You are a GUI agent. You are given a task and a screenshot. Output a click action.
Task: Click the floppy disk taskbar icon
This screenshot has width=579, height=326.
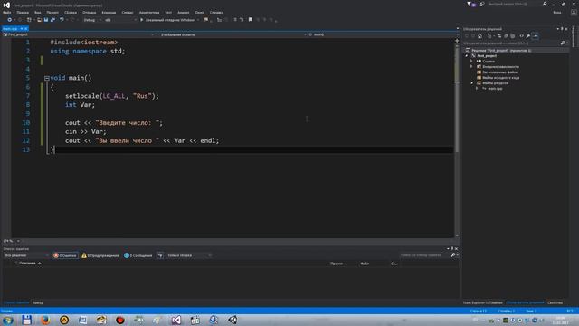point(26,320)
